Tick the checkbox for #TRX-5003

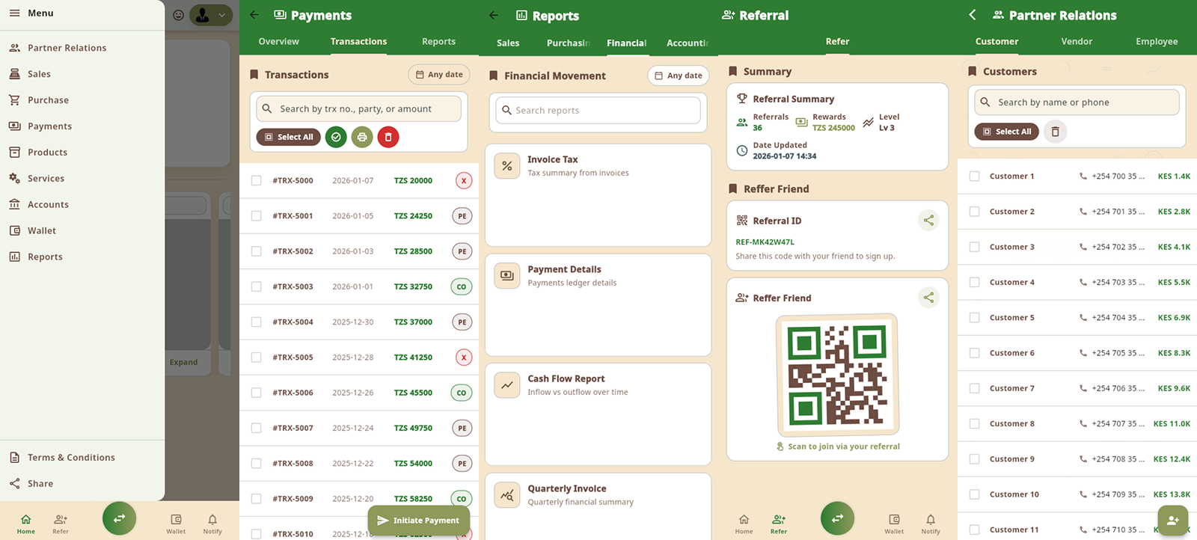click(x=257, y=286)
